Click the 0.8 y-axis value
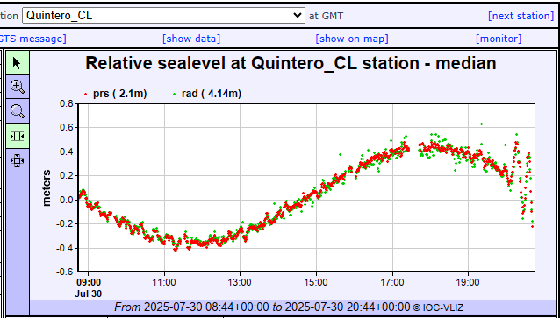This screenshot has height=318, width=560. point(66,103)
